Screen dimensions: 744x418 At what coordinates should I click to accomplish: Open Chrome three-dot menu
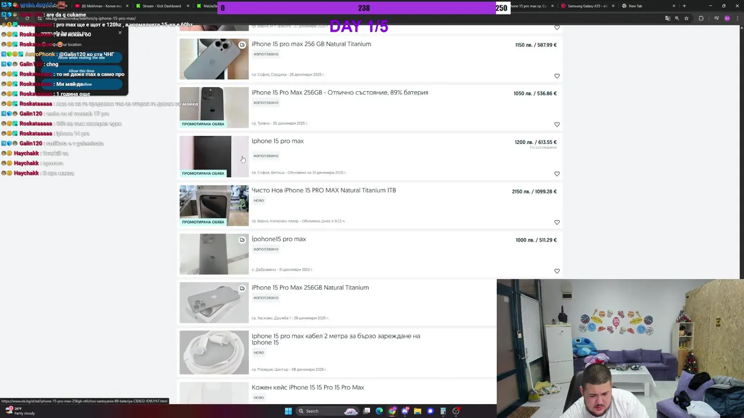738,18
